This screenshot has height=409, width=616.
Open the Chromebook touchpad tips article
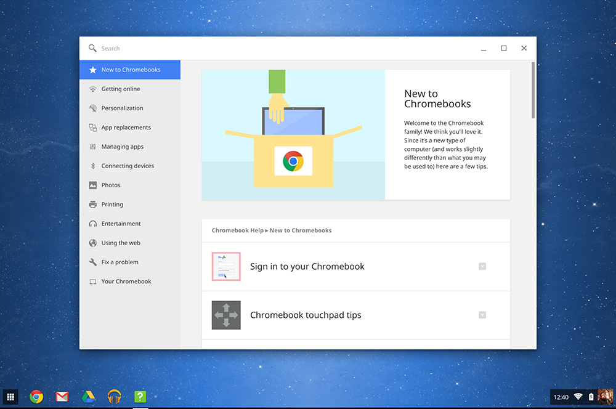point(356,315)
